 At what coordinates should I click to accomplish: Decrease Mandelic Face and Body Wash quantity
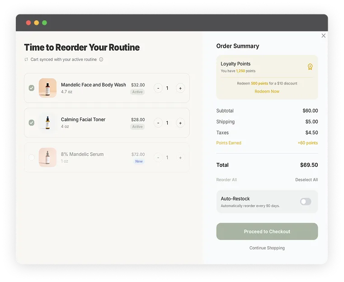coord(158,88)
